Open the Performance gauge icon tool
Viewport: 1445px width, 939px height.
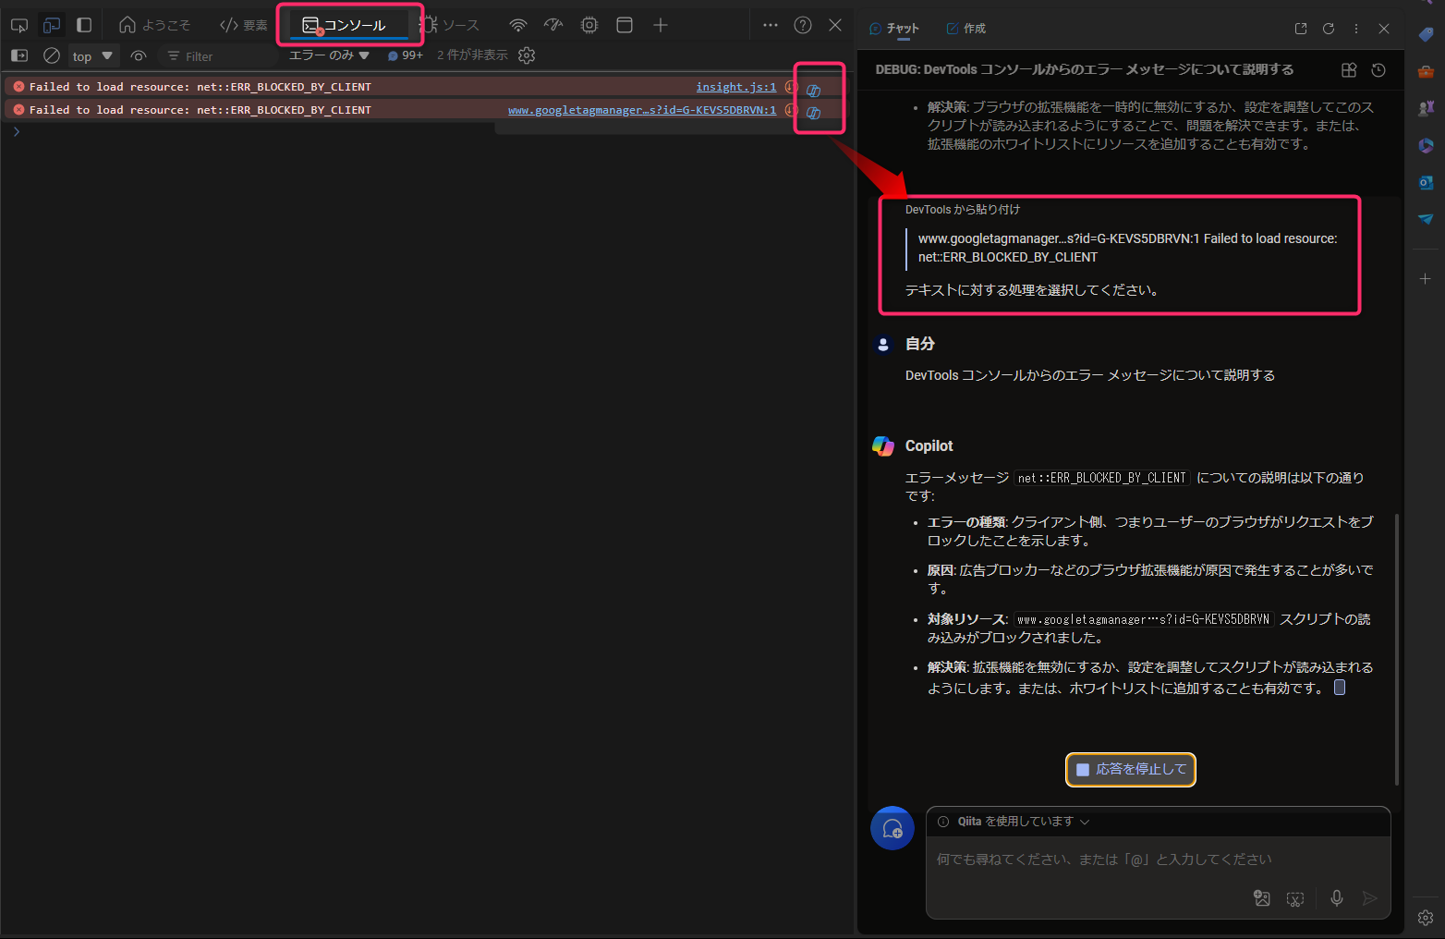[x=553, y=25]
